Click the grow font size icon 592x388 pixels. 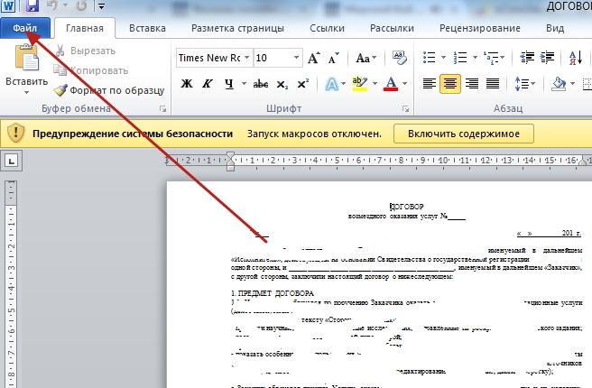314,58
